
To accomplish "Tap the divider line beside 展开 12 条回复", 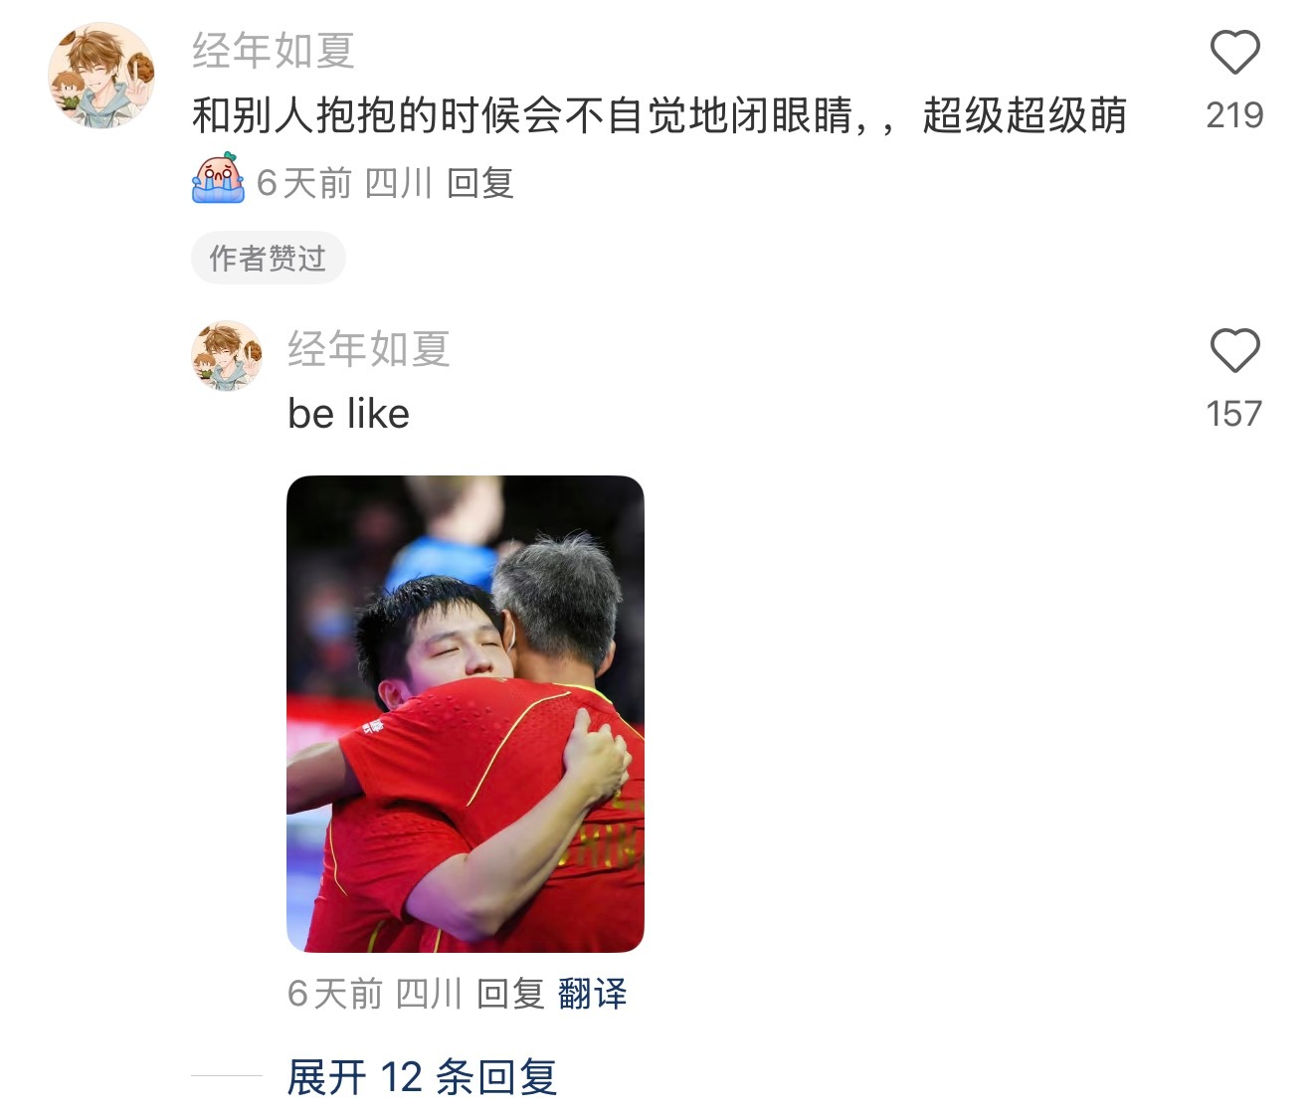I will 227,1076.
